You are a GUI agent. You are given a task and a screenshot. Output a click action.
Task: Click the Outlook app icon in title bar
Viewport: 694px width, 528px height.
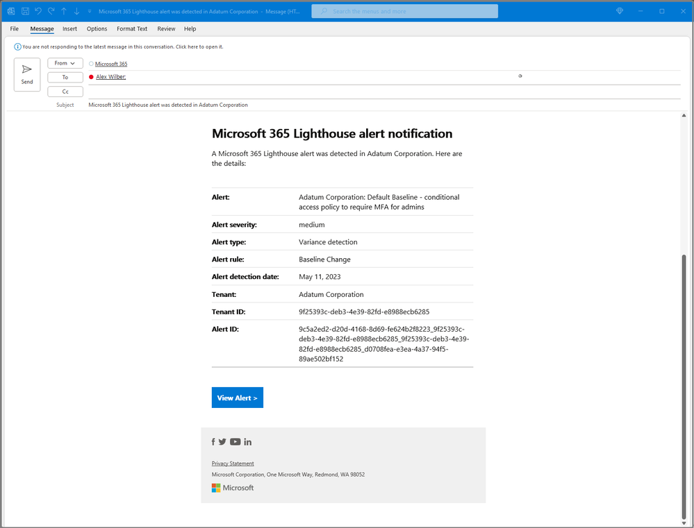[11, 11]
